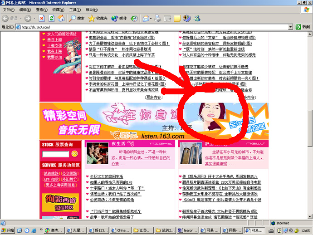Open the Mail button dropdown arrow
Viewport: 313px width, 235px height.
click(x=151, y=19)
